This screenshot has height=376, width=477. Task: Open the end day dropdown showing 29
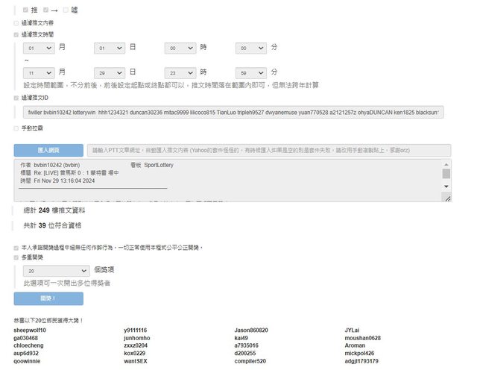pos(110,73)
